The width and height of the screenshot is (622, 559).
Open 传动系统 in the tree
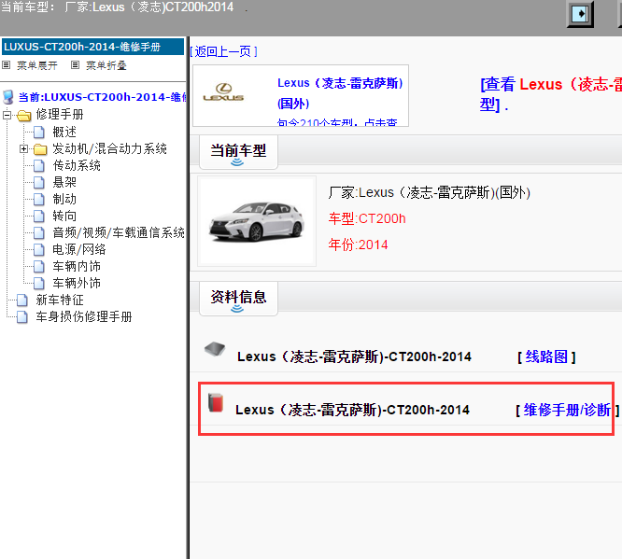point(77,165)
